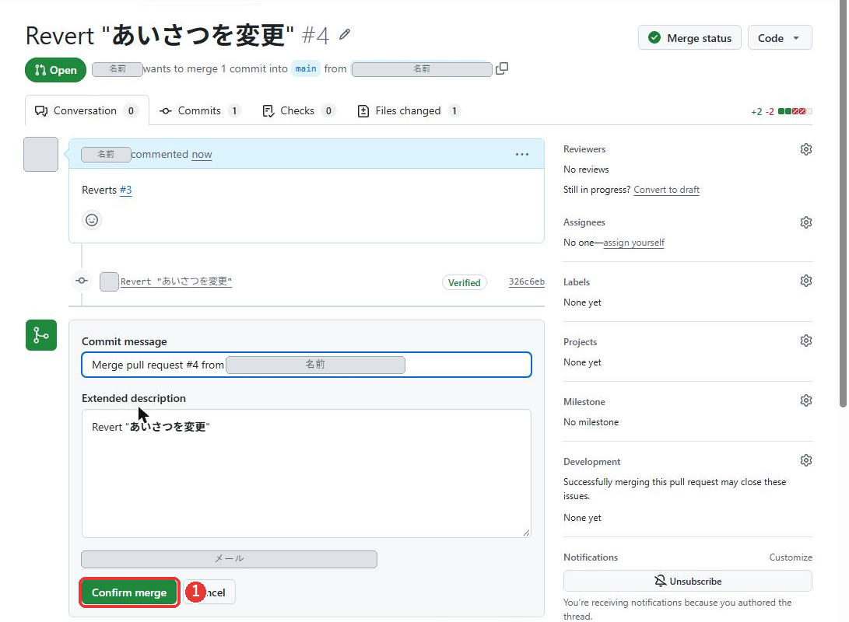This screenshot has width=849, height=622.
Task: Open commit hash 326c6eb
Action: [x=526, y=281]
